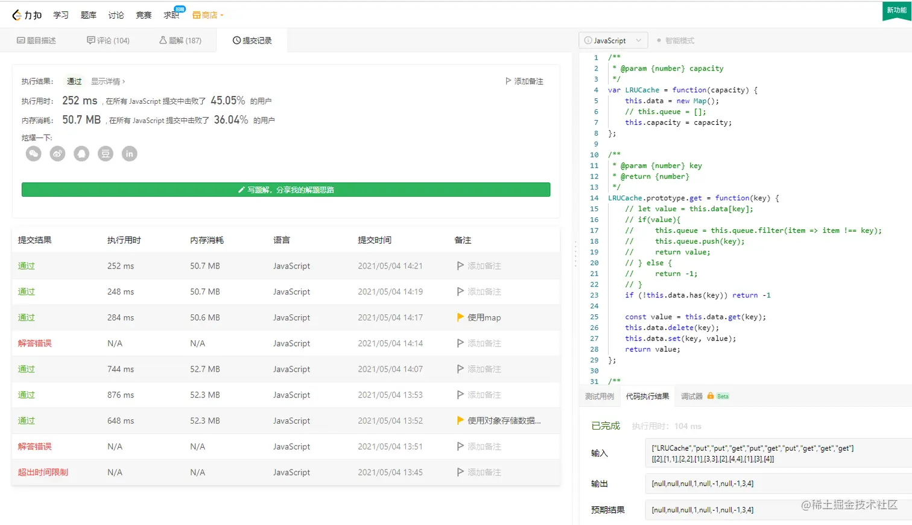
Task: Open the 讨论 discussion menu
Action: point(116,15)
